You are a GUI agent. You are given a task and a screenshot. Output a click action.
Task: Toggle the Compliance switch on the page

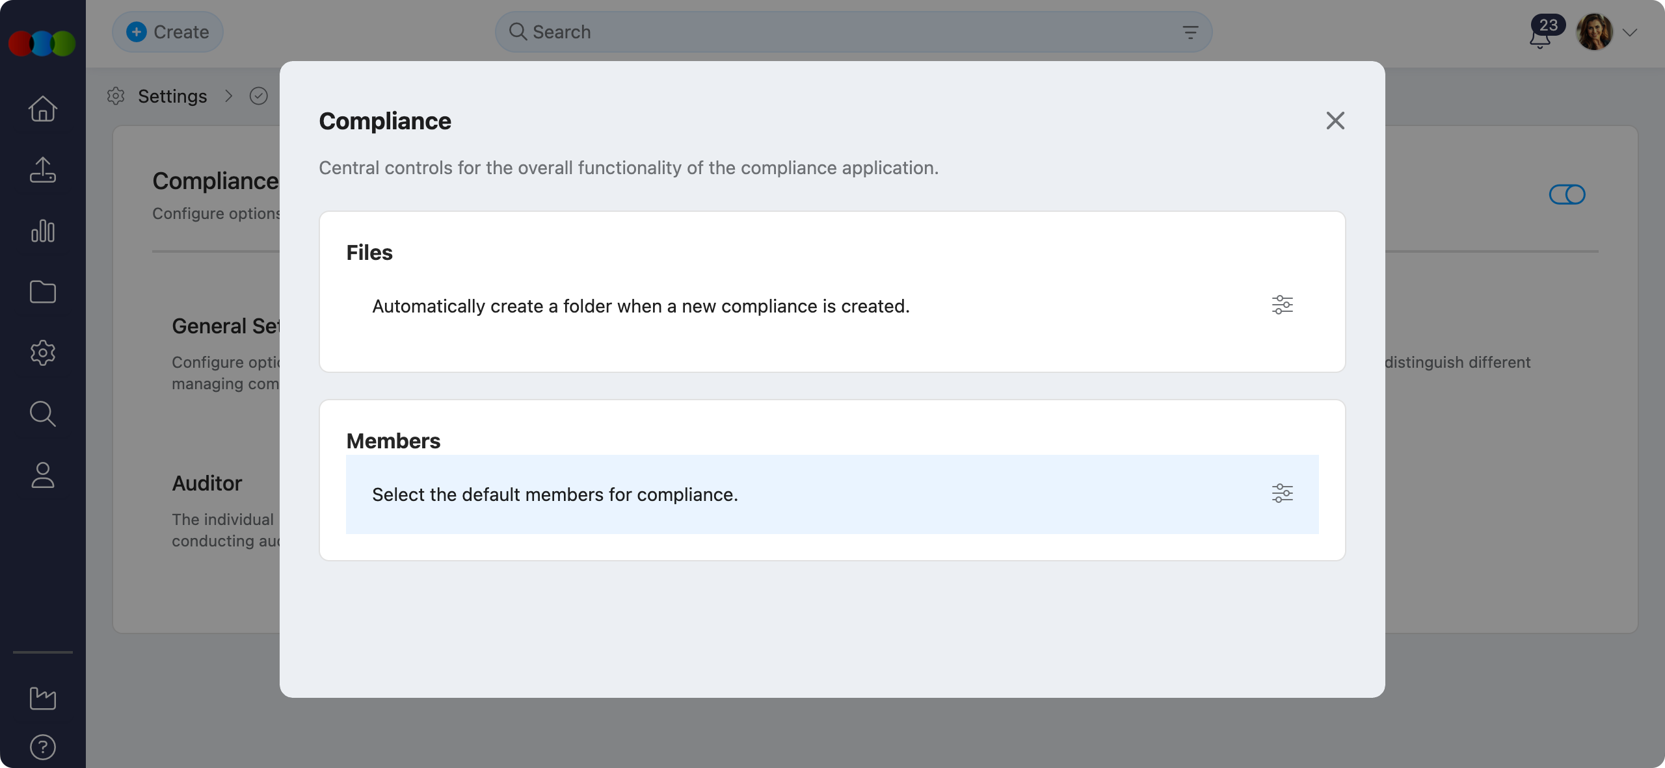(x=1567, y=194)
